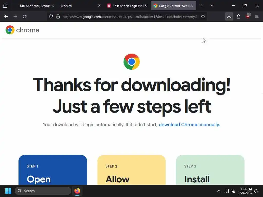
Task: Click the page vertical scrollbar
Action: click(x=262, y=59)
